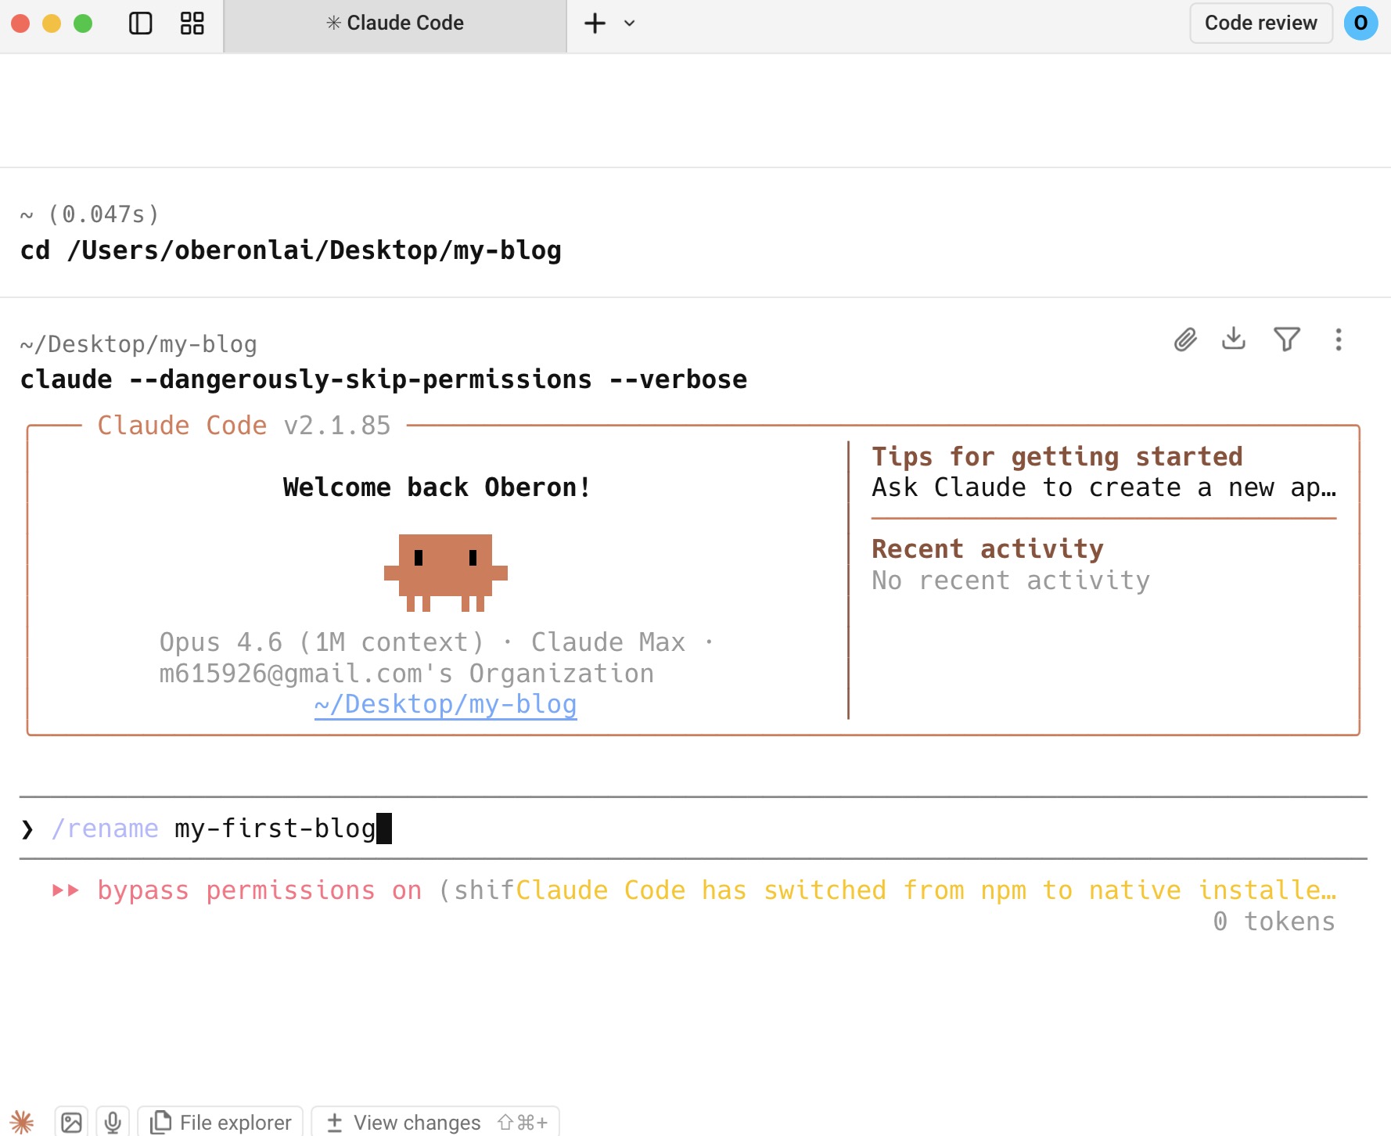Expand the new tab options chevron
1391x1136 pixels.
tap(630, 23)
